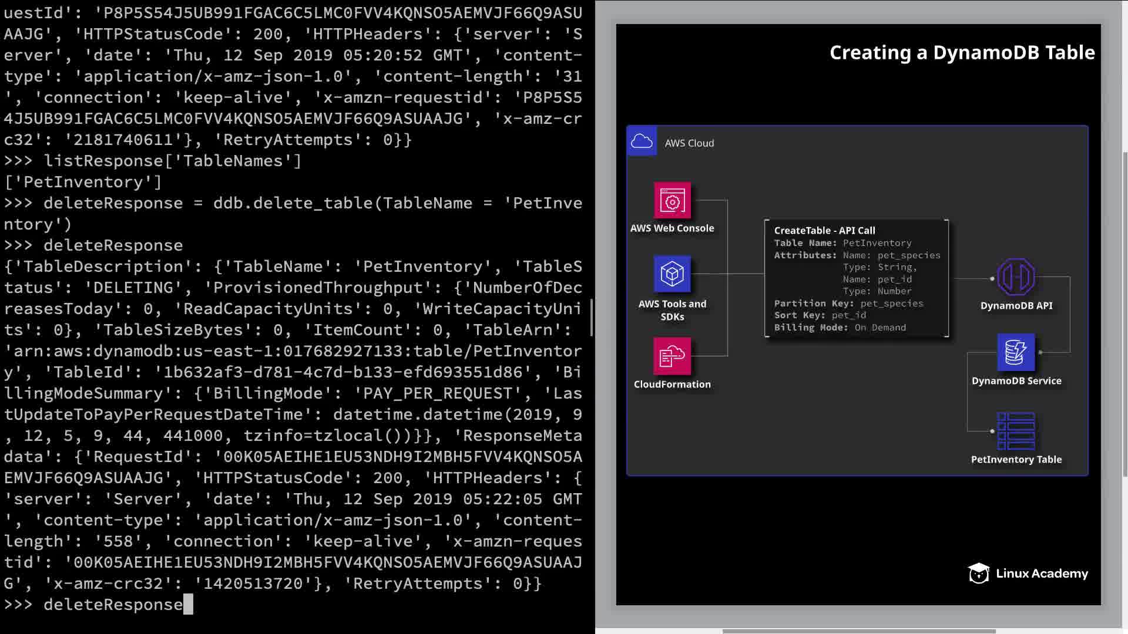Viewport: 1128px width, 634px height.
Task: Click the terminal pane scrollbar handle
Action: [x=592, y=317]
